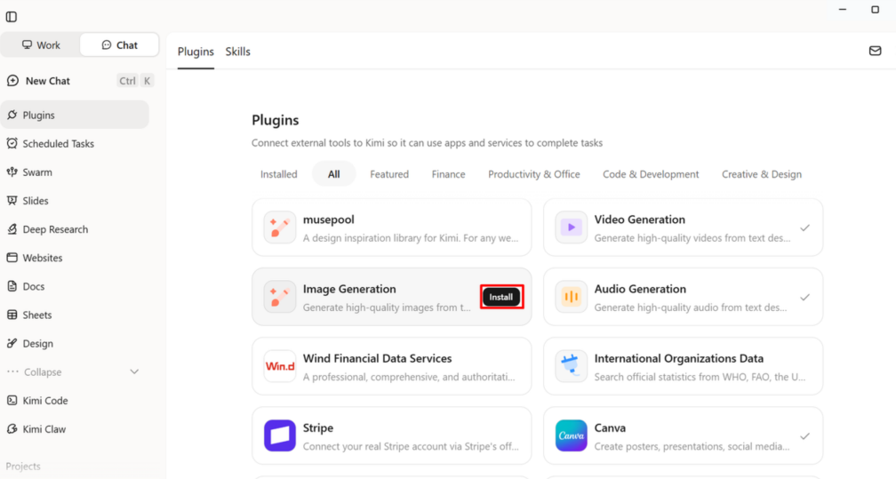This screenshot has width=896, height=479.
Task: Click the Kimi Claw icon
Action: click(x=12, y=429)
